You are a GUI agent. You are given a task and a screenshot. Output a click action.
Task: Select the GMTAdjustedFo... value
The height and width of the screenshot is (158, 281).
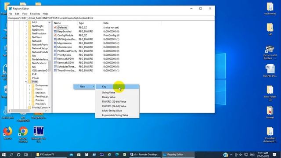[x=67, y=39]
